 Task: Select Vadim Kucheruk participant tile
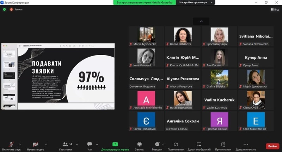(219, 100)
